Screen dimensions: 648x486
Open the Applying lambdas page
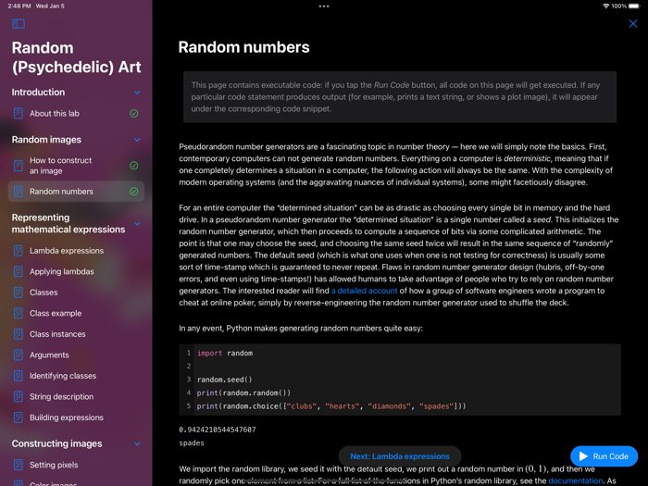pyautogui.click(x=61, y=272)
